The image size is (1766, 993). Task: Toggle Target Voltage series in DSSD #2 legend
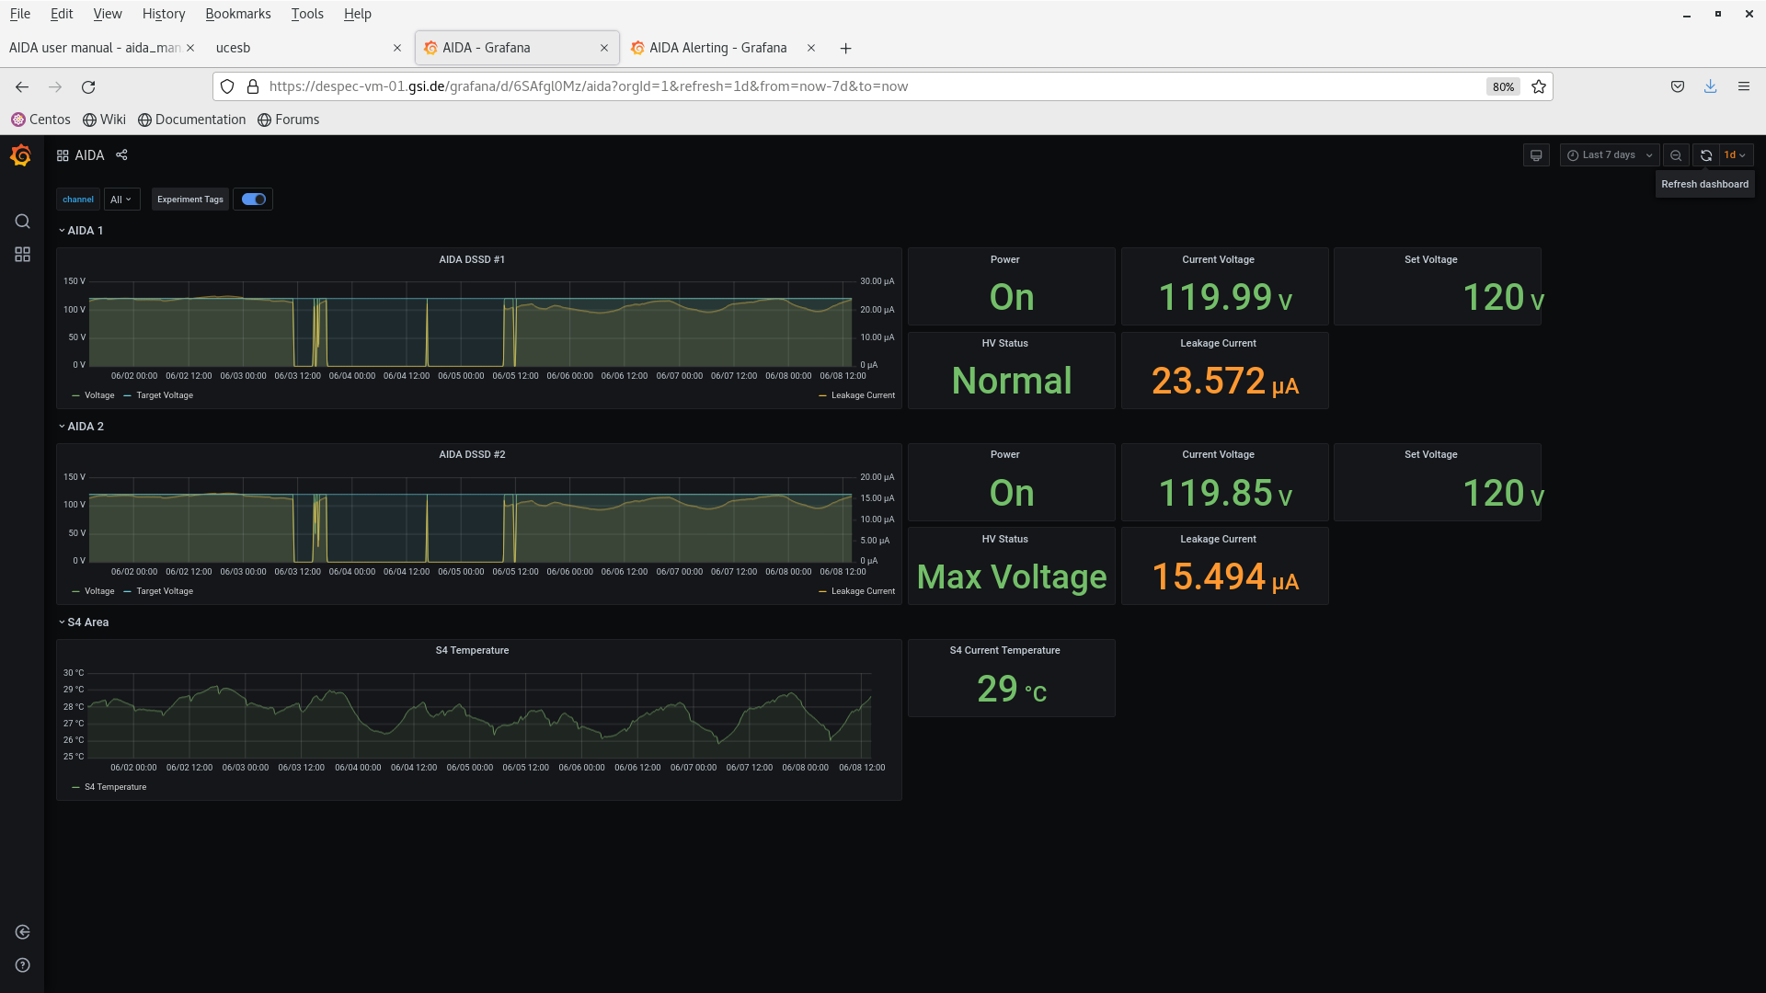165,591
